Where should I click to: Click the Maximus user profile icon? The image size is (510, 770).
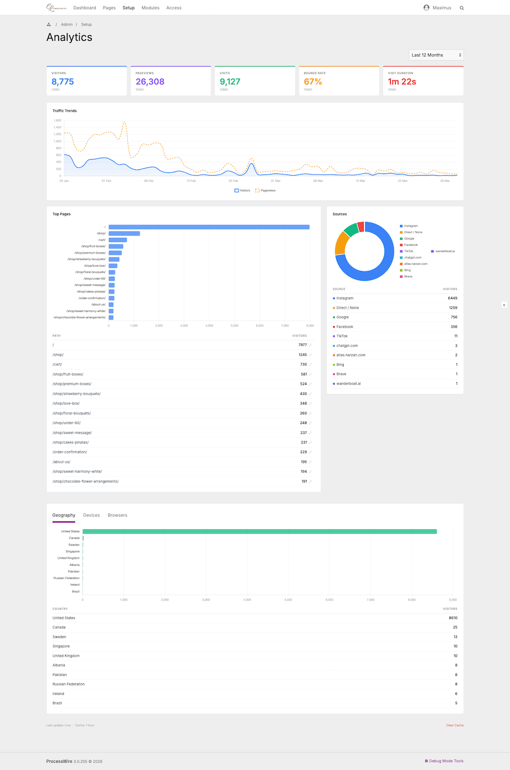pos(426,8)
